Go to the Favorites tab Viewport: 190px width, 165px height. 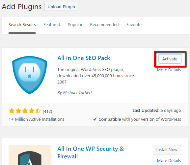point(135,25)
